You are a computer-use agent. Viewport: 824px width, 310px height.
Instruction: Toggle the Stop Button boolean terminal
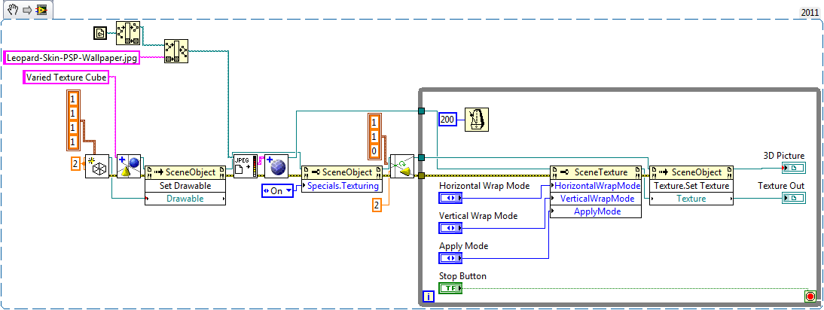[450, 287]
